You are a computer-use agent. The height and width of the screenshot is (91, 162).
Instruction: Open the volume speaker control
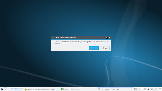point(148,89)
